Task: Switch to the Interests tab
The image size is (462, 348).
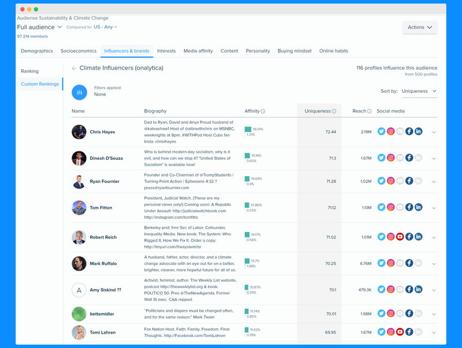Action: (x=166, y=51)
